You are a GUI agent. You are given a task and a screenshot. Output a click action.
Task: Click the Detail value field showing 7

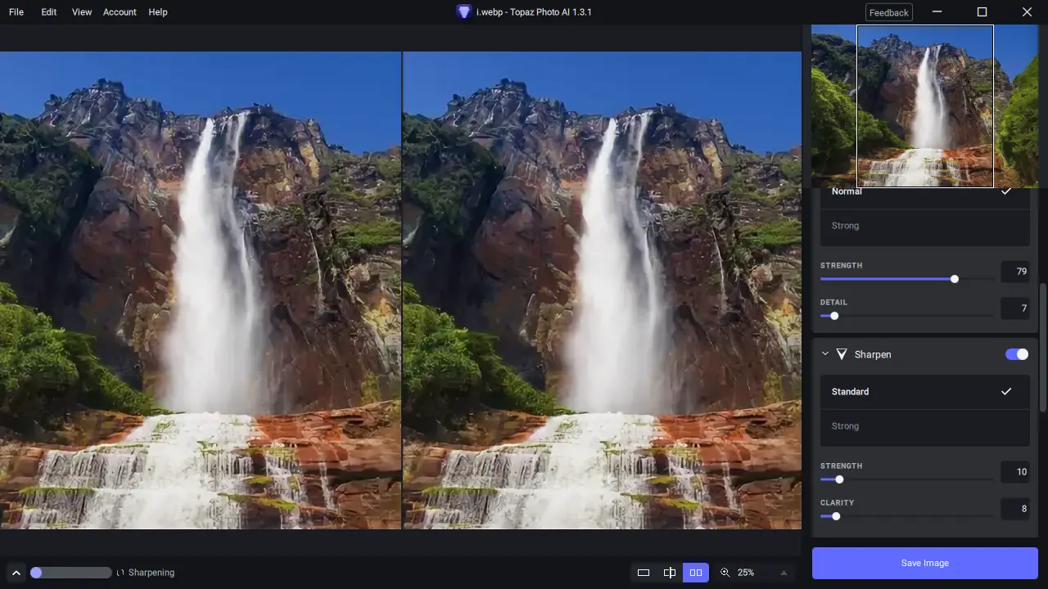tap(1015, 308)
